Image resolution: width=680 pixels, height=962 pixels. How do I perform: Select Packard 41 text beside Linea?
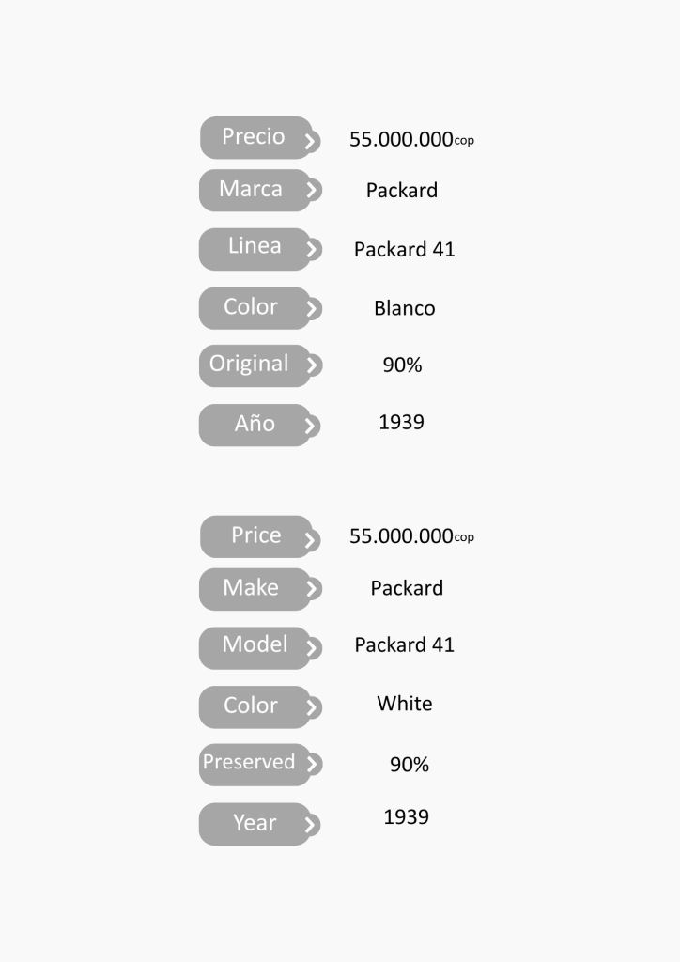pos(404,250)
